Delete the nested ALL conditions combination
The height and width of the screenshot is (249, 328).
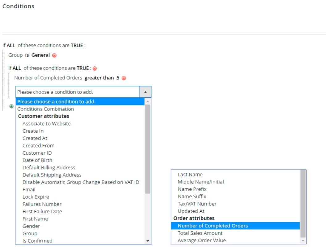coord(95,68)
